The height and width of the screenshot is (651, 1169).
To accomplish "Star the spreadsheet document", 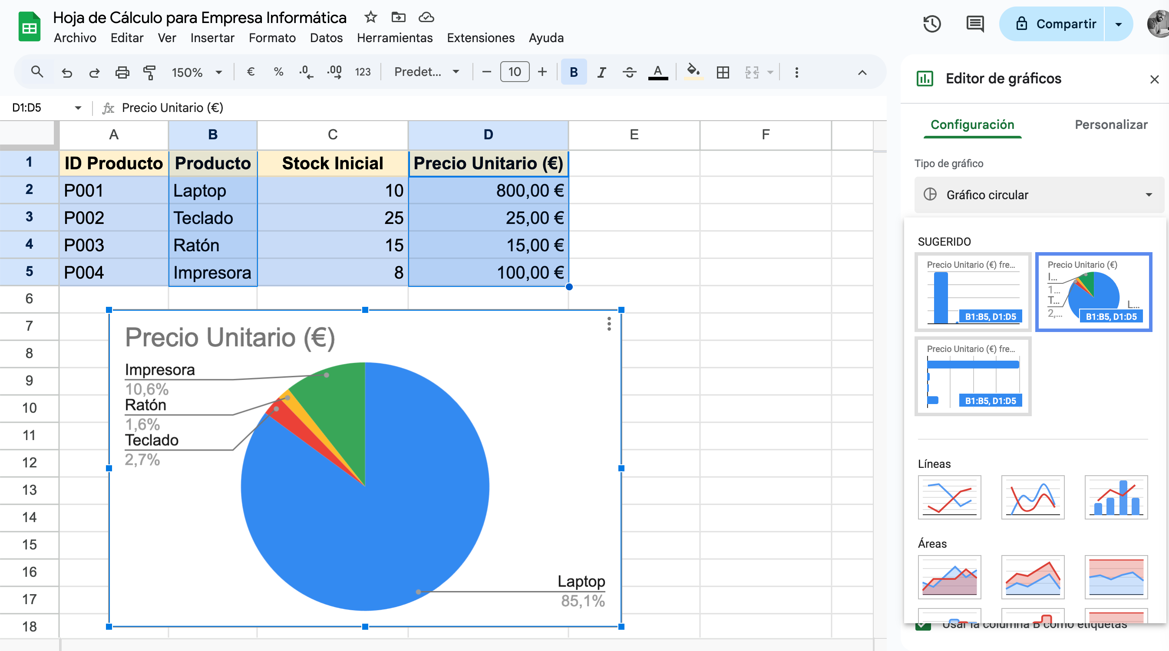I will click(370, 17).
